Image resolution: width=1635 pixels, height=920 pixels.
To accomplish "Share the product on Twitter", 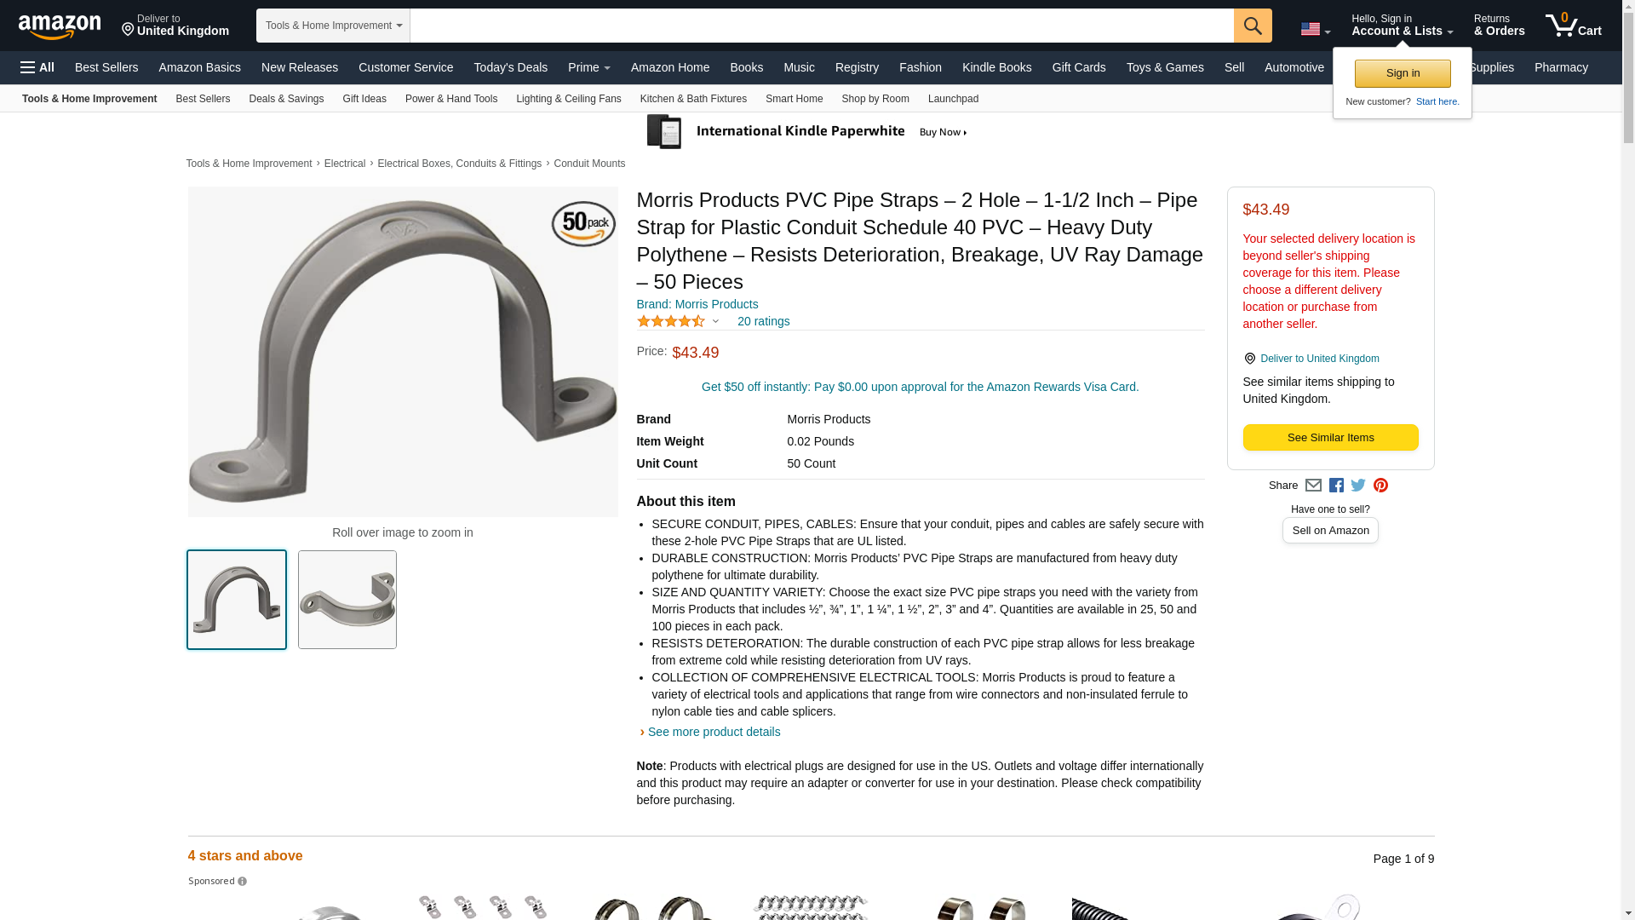I will point(1358,486).
